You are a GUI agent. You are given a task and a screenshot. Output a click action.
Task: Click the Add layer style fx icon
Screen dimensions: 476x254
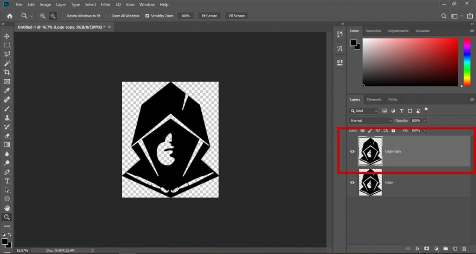click(418, 248)
